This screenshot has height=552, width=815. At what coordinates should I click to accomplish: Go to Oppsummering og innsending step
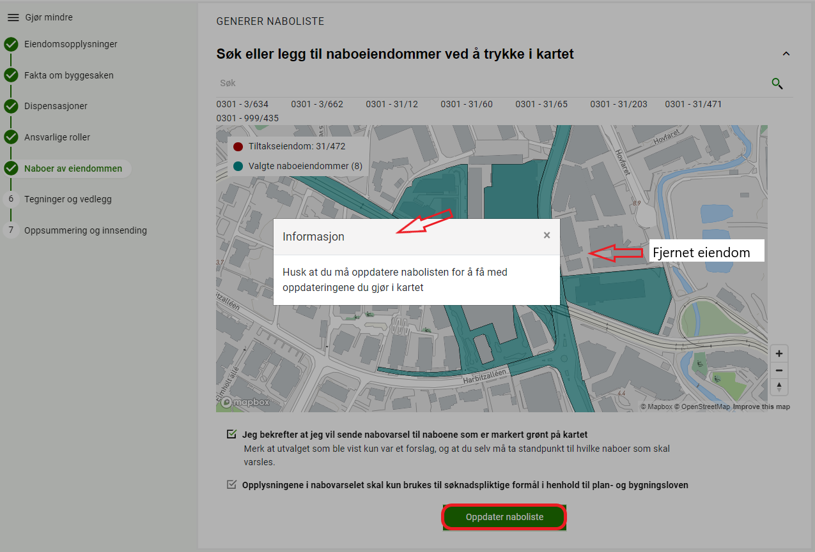[x=86, y=230]
